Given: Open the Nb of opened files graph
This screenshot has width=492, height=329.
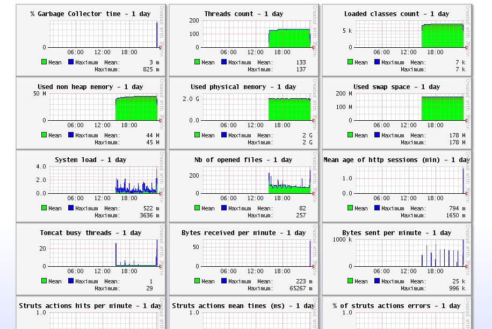Looking at the screenshot, I should tap(244, 186).
